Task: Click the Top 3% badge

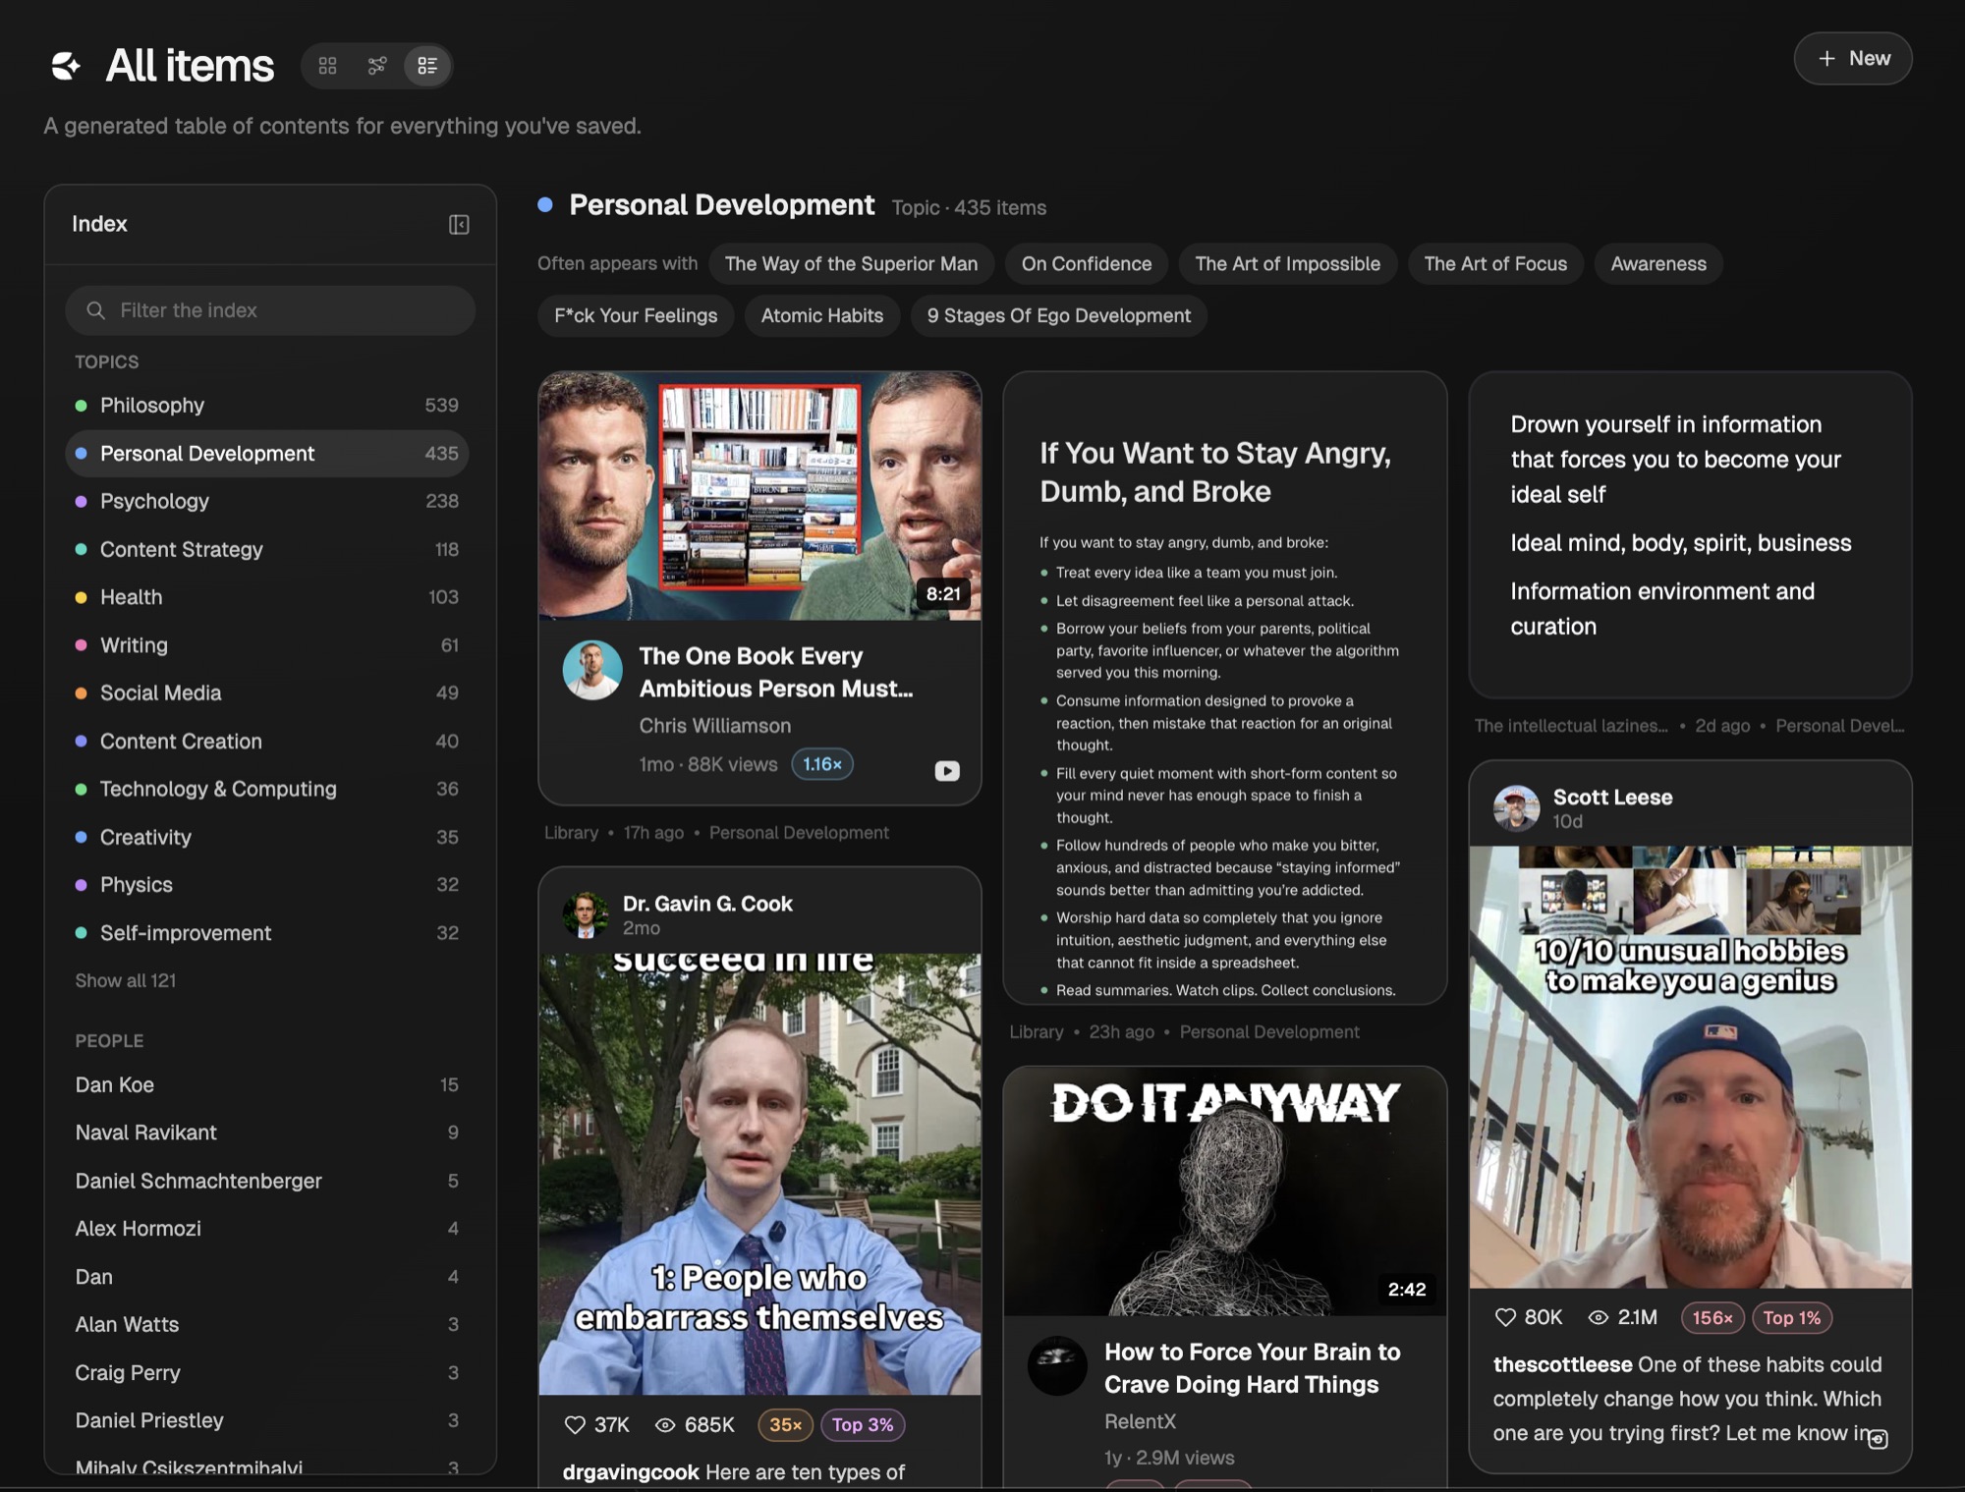Action: pos(863,1425)
